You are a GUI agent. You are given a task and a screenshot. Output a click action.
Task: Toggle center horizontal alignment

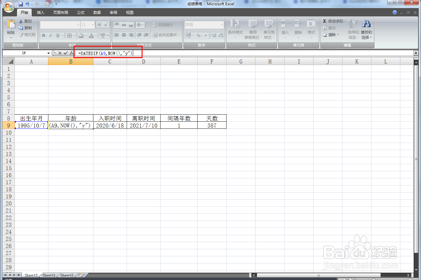(x=124, y=35)
